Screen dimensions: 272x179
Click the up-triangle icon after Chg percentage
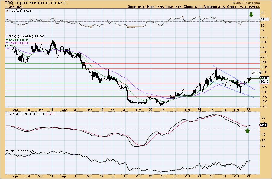click(258, 7)
